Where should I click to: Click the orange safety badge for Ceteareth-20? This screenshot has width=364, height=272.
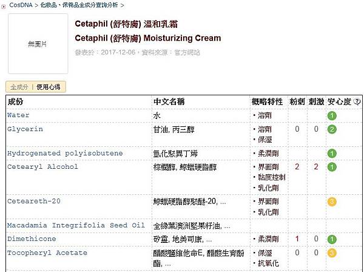pyautogui.click(x=332, y=202)
